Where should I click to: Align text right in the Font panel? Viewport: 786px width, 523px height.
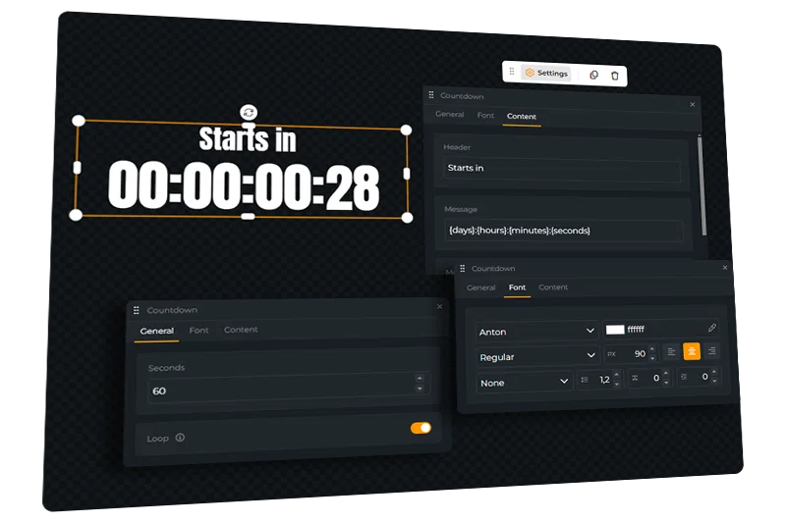[711, 351]
